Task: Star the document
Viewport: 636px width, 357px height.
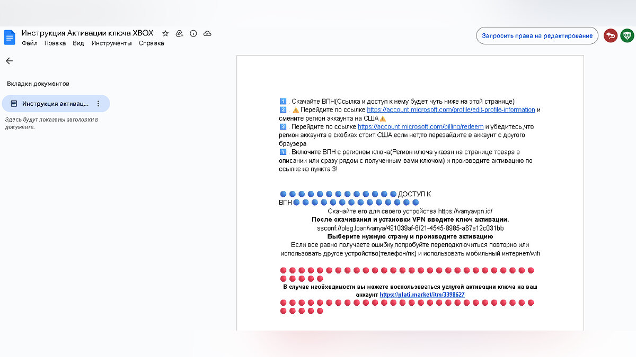Action: [x=165, y=33]
